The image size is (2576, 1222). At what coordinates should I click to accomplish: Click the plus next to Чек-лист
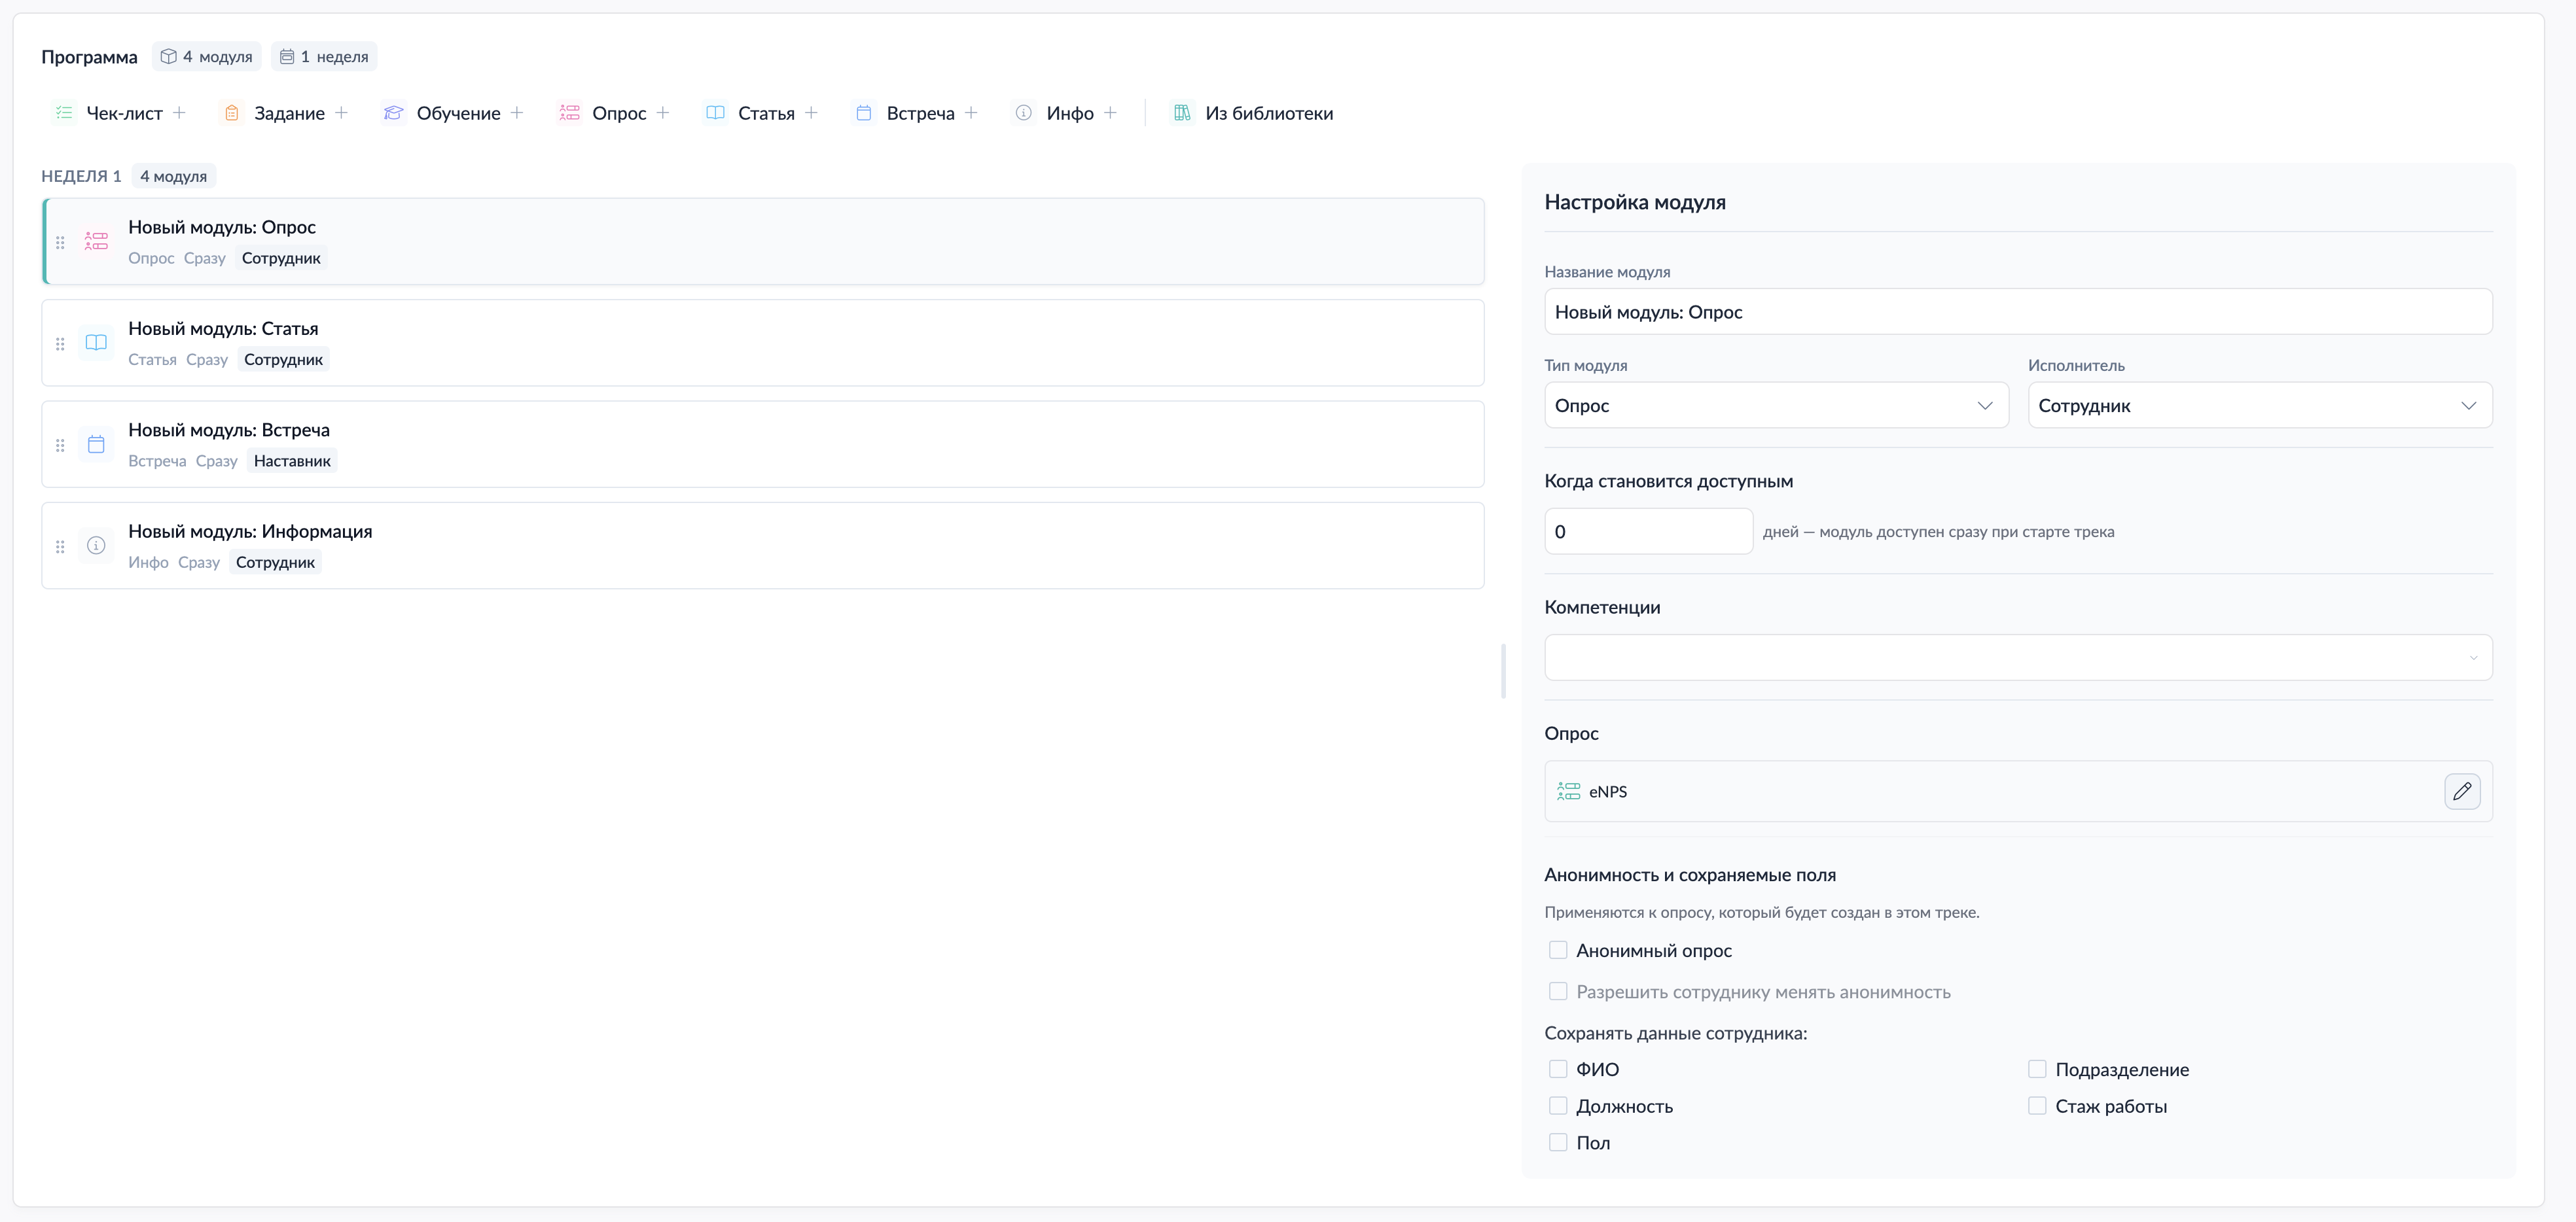pos(179,113)
